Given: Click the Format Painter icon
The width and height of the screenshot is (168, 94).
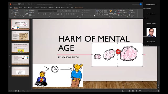Looking at the screenshot, I should pos(15,15).
